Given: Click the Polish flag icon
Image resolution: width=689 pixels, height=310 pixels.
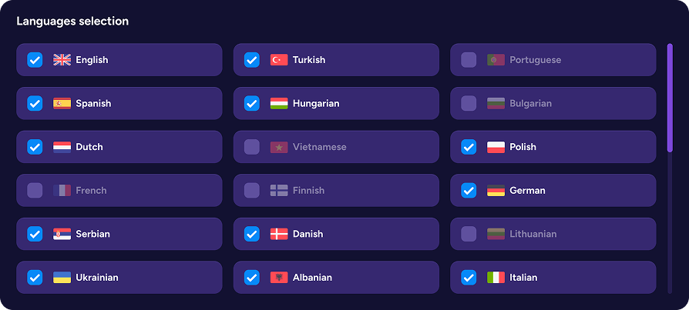Looking at the screenshot, I should pyautogui.click(x=496, y=147).
